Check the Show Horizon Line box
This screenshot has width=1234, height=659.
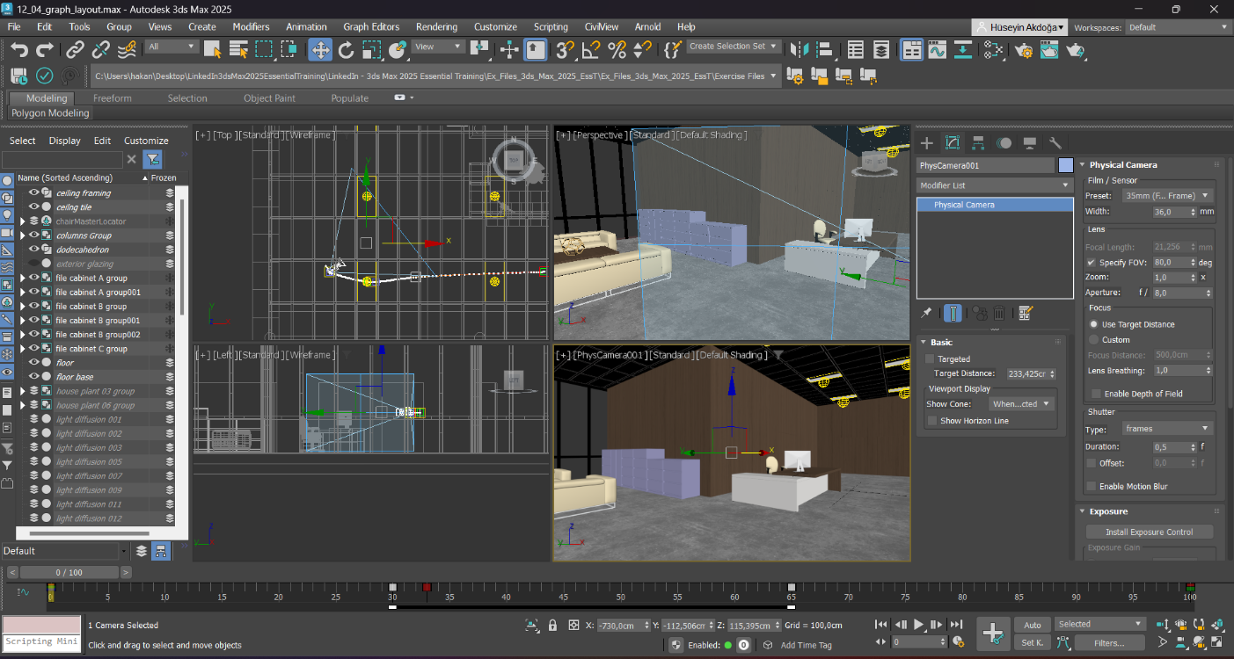931,421
